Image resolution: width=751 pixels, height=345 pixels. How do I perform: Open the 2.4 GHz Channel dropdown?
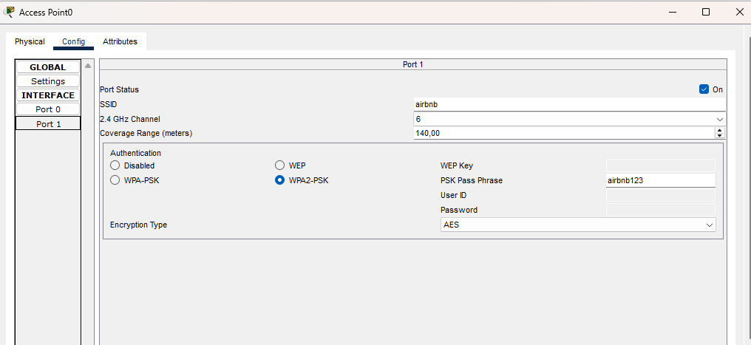click(x=568, y=119)
